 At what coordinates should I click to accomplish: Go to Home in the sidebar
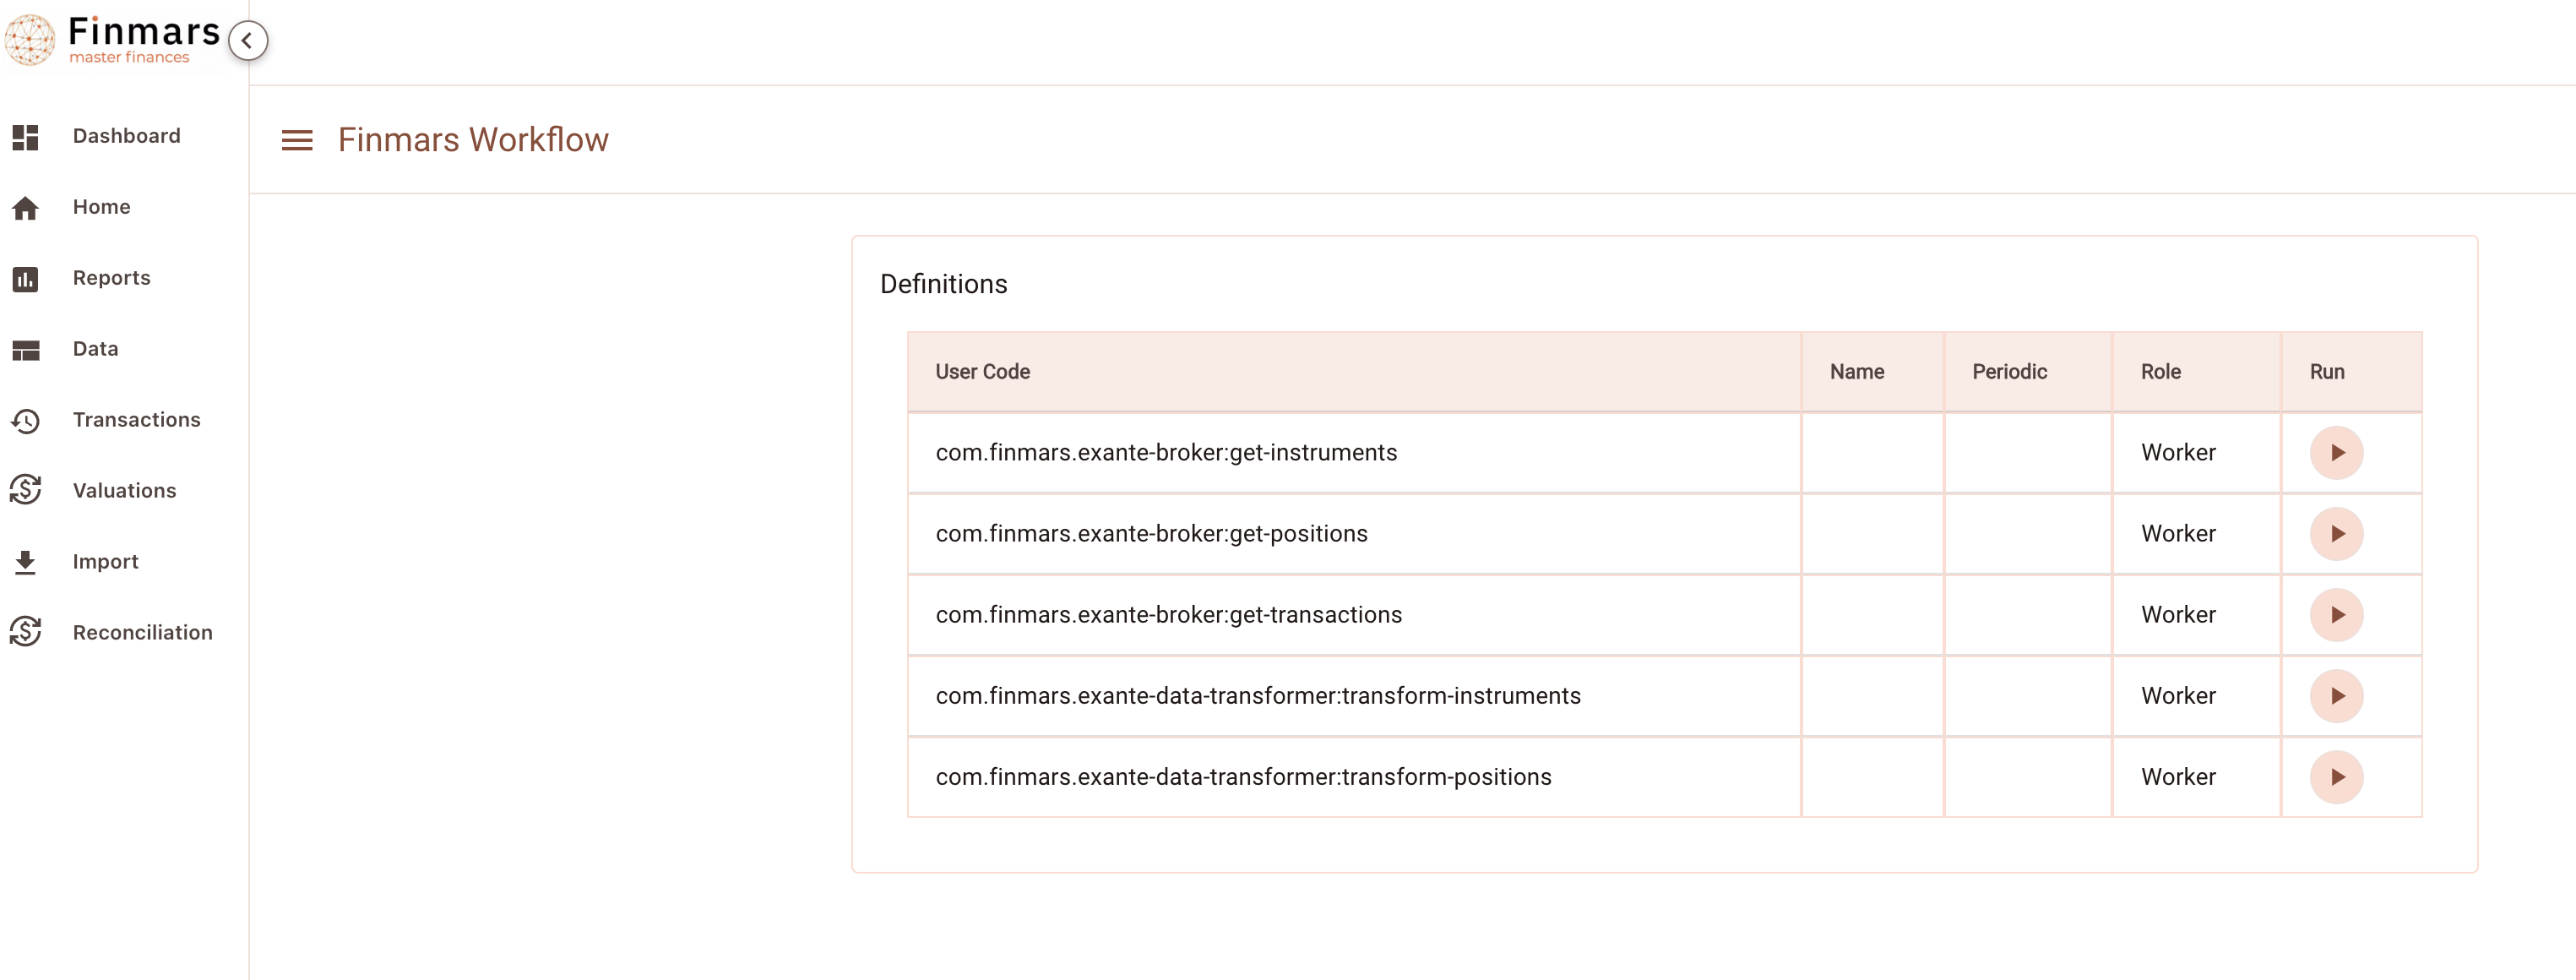[x=101, y=207]
